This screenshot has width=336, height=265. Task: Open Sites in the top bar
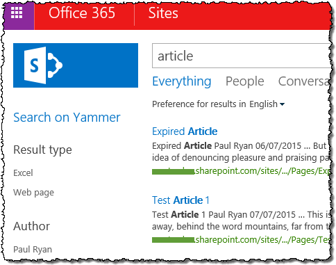(163, 13)
